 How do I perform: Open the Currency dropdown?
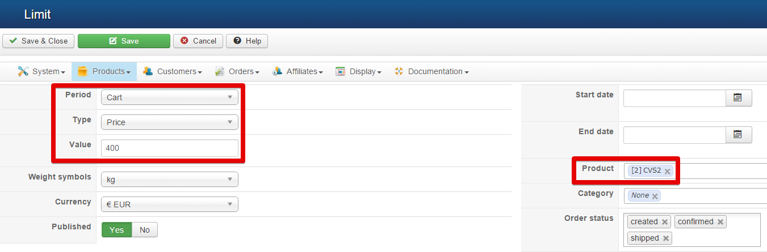(x=170, y=204)
